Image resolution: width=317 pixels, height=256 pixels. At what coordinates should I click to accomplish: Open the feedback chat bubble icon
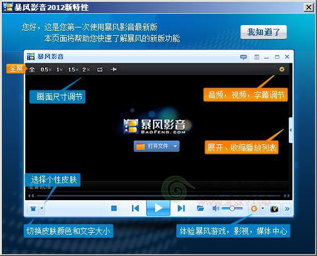pyautogui.click(x=244, y=57)
